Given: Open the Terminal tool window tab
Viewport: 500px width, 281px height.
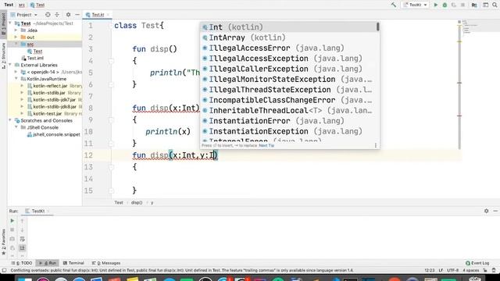Looking at the screenshot, I should coord(73,263).
